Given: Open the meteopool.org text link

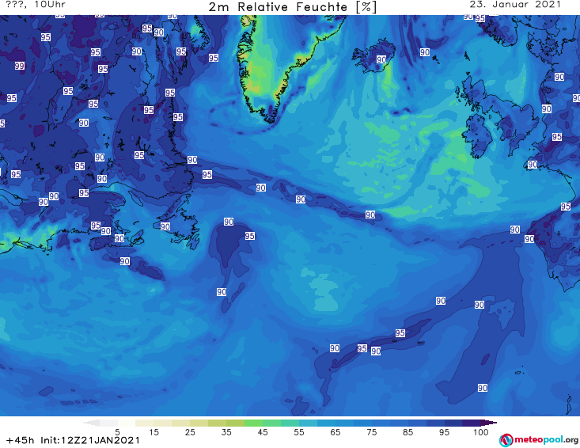Looking at the screenshot, I should pos(546,440).
